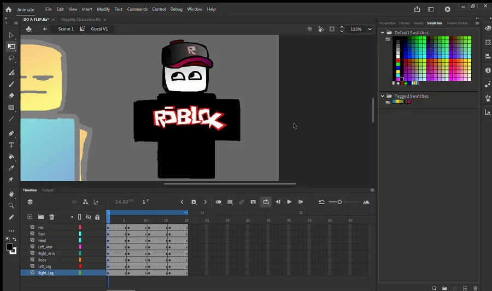The width and height of the screenshot is (492, 291).
Task: Toggle Show All Layers as Outlines header
Action: [79, 217]
